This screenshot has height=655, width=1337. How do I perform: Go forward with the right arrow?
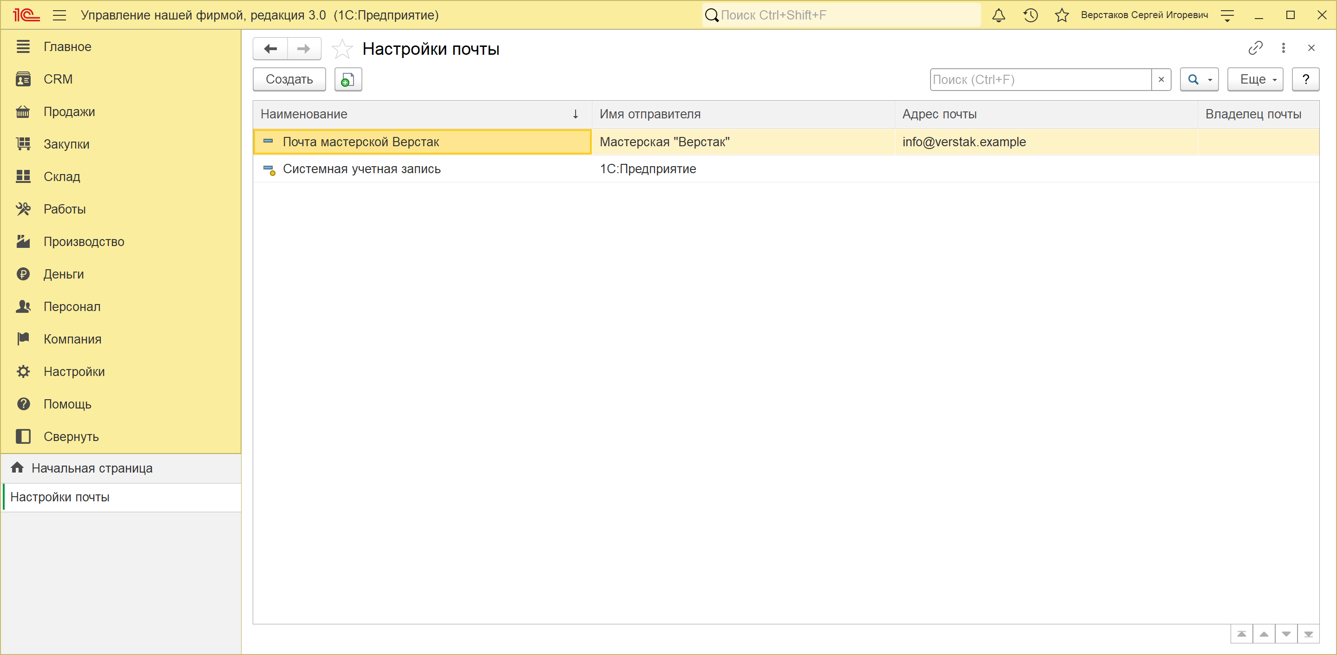(x=304, y=49)
